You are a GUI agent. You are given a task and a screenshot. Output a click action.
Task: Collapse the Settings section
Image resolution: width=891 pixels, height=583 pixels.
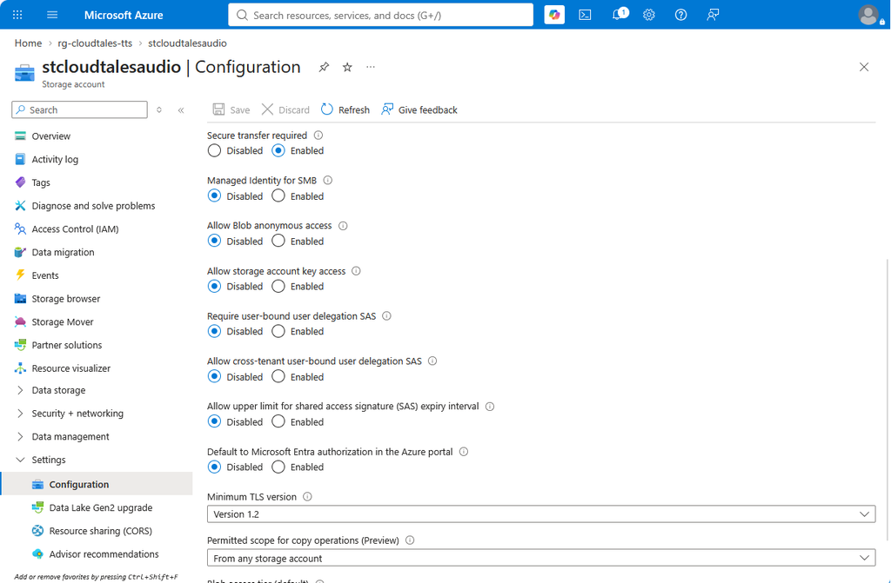[21, 460]
